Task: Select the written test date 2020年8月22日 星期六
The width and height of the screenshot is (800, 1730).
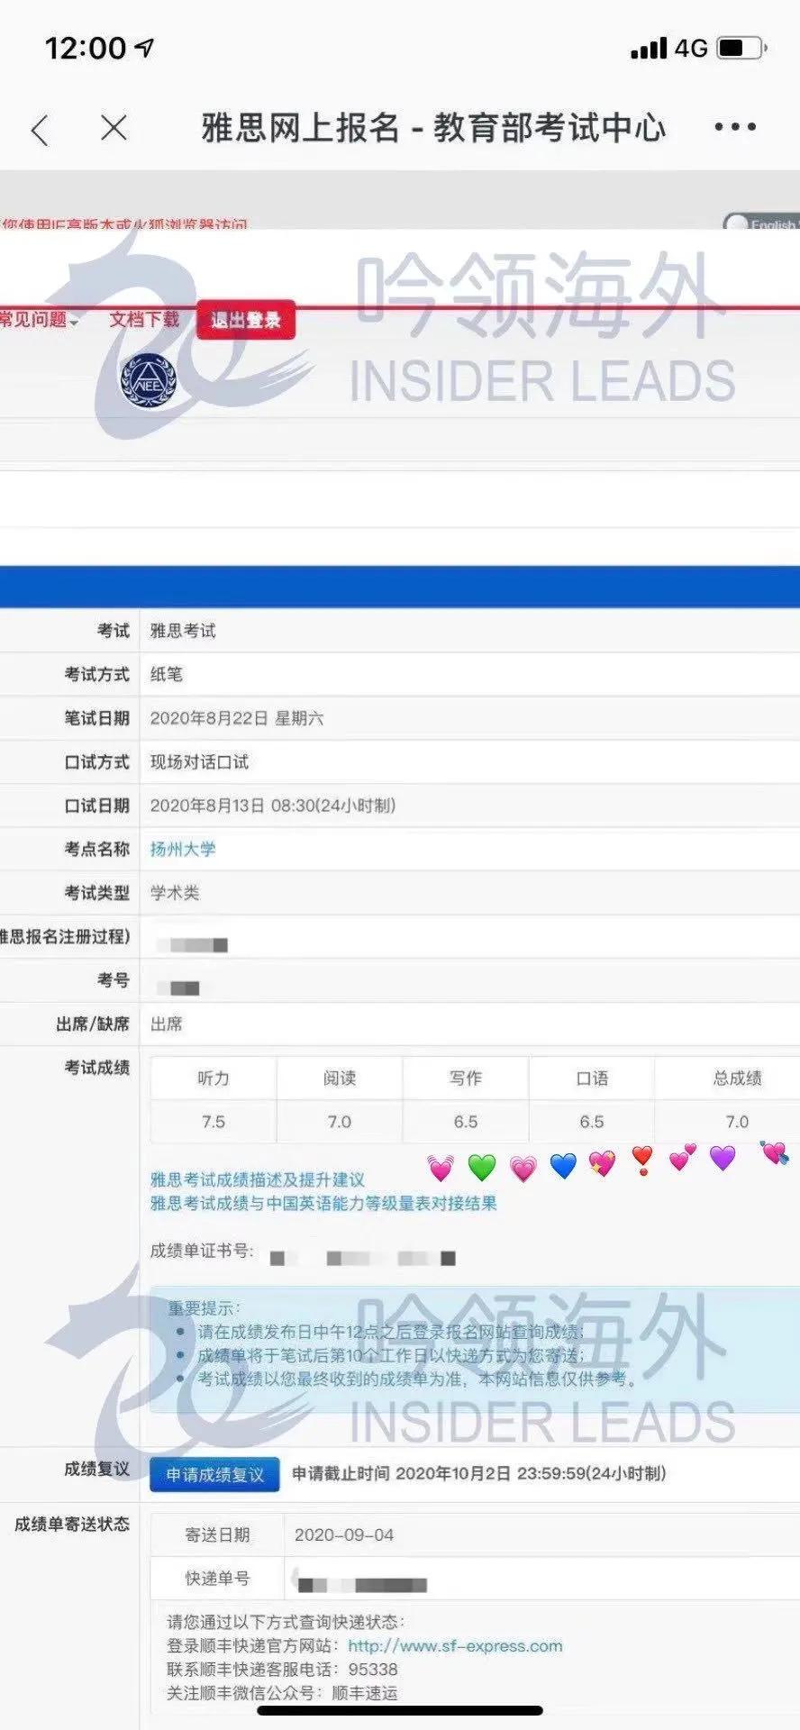Action: pyautogui.click(x=237, y=718)
